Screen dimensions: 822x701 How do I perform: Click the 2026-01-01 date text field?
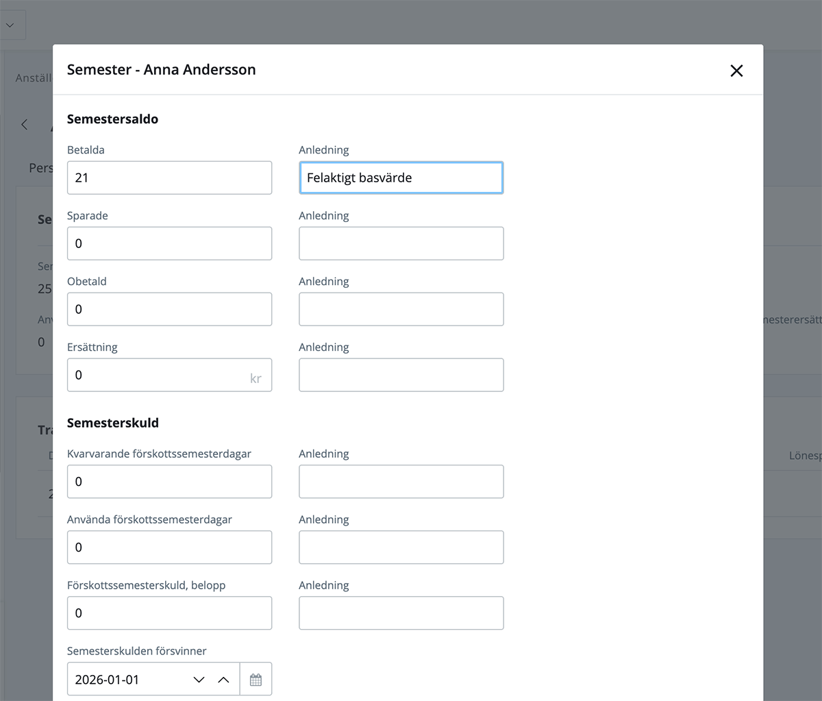pyautogui.click(x=127, y=680)
